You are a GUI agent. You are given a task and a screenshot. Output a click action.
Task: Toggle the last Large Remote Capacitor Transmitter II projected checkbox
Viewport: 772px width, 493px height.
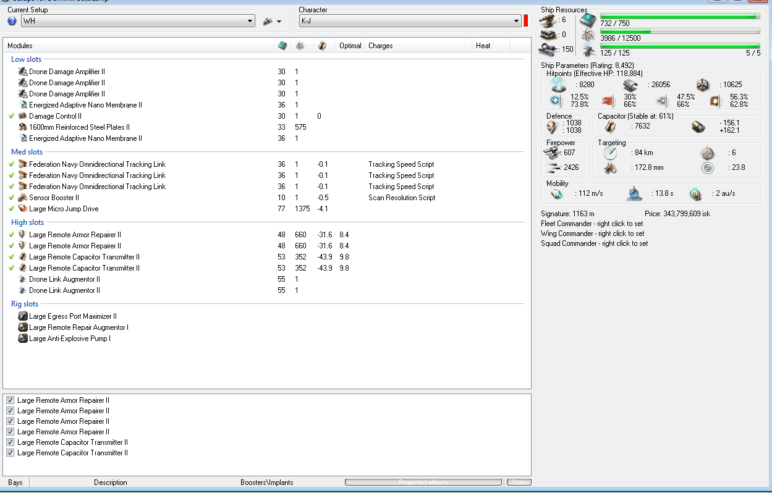(x=10, y=453)
